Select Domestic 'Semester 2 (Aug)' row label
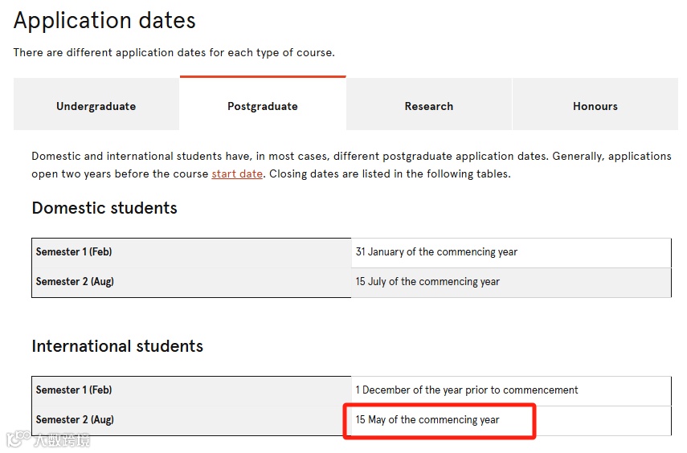The height and width of the screenshot is (453, 687). coord(75,282)
